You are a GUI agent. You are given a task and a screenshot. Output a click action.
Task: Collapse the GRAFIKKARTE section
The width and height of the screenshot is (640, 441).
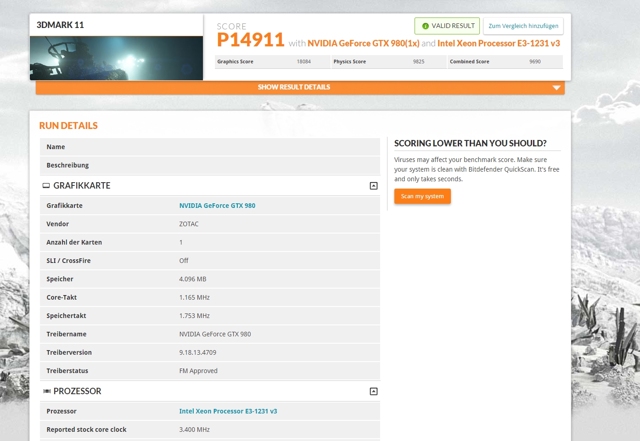[374, 186]
